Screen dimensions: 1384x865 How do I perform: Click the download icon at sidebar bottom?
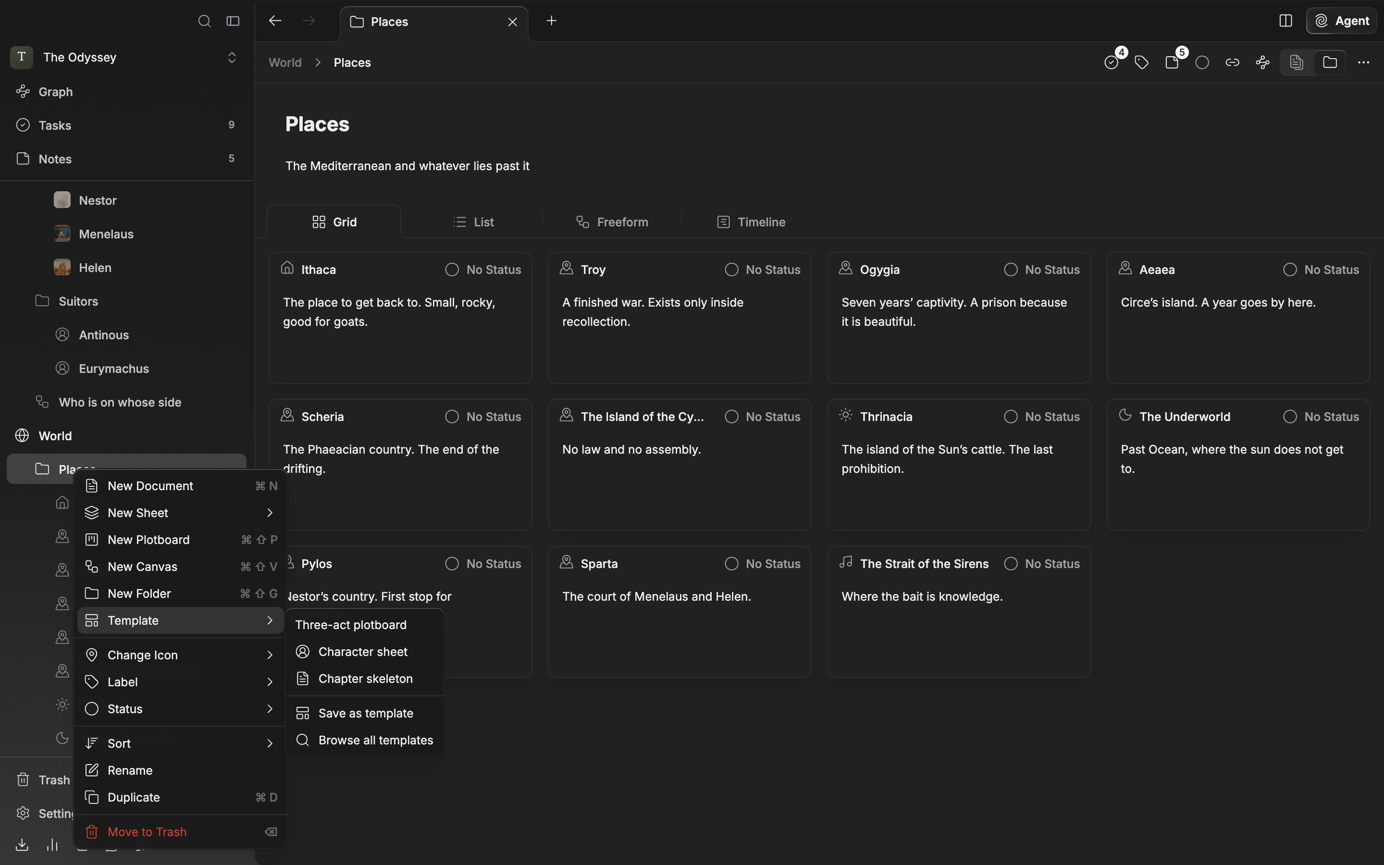point(22,844)
